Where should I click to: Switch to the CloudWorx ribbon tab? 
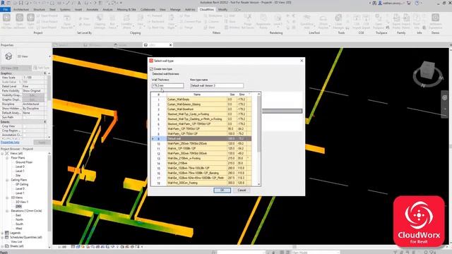tap(207, 9)
